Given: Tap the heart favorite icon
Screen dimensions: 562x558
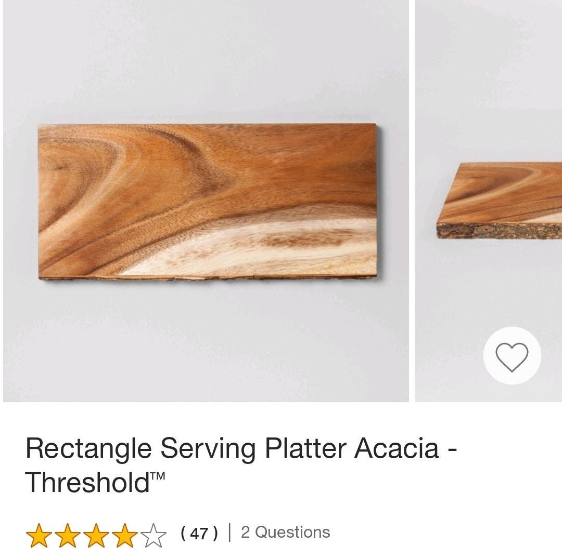Looking at the screenshot, I should coord(512,356).
